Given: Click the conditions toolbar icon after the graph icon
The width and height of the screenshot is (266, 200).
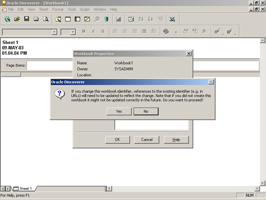Looking at the screenshot, I should [x=131, y=19].
